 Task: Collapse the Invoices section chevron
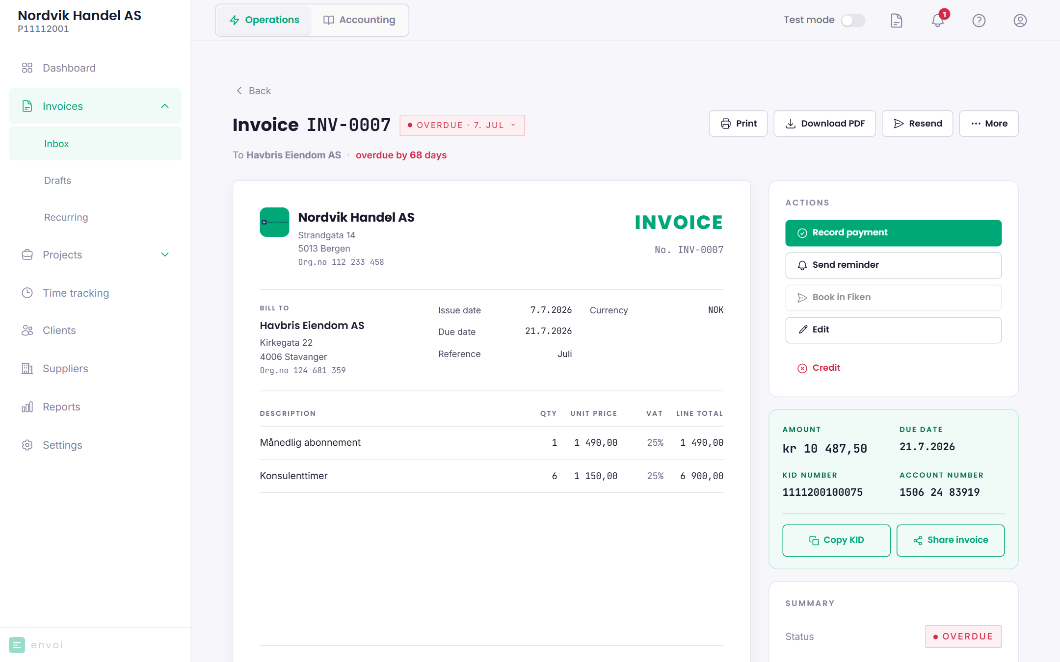[x=165, y=106]
